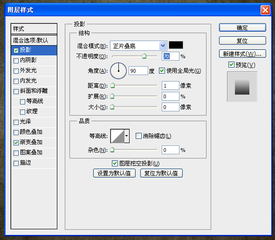
Task: Click 复位为默认值 button
Action: (161, 173)
